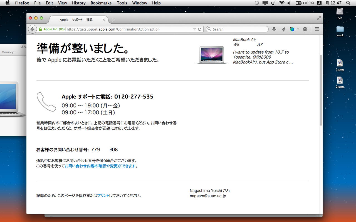Click the お問い合わせ内容の確認や変更ができます link
356x222 pixels.
100,166
